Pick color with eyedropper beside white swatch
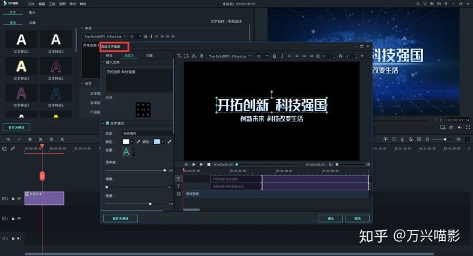This screenshot has height=256, width=473. tap(138, 142)
